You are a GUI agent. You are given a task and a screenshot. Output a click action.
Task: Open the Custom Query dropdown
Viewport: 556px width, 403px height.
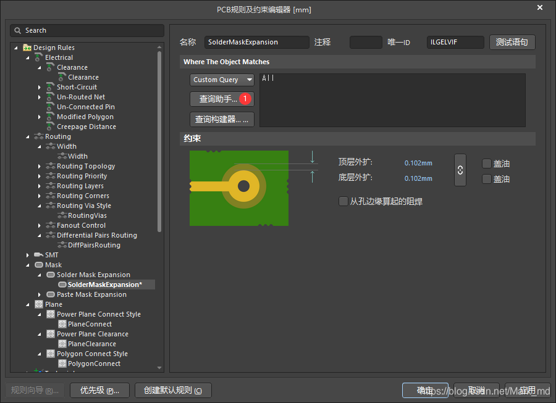[x=222, y=80]
